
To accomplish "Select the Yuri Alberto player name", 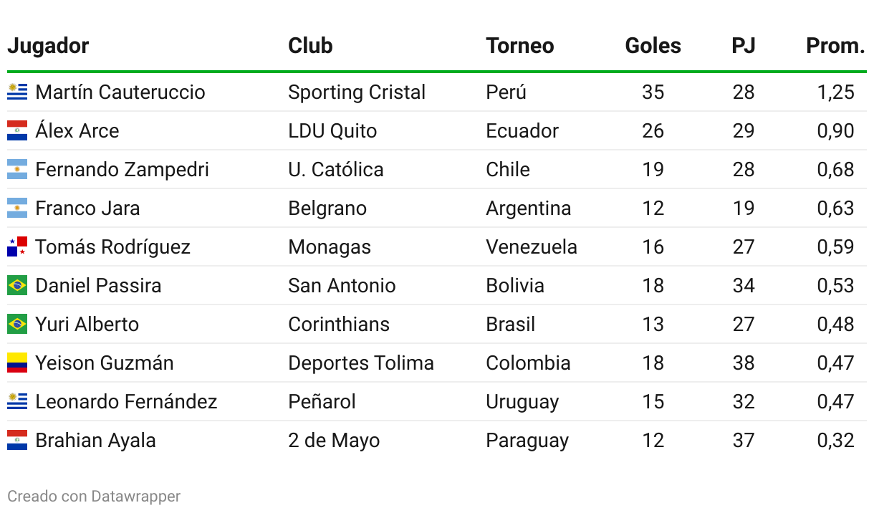I will click(87, 324).
